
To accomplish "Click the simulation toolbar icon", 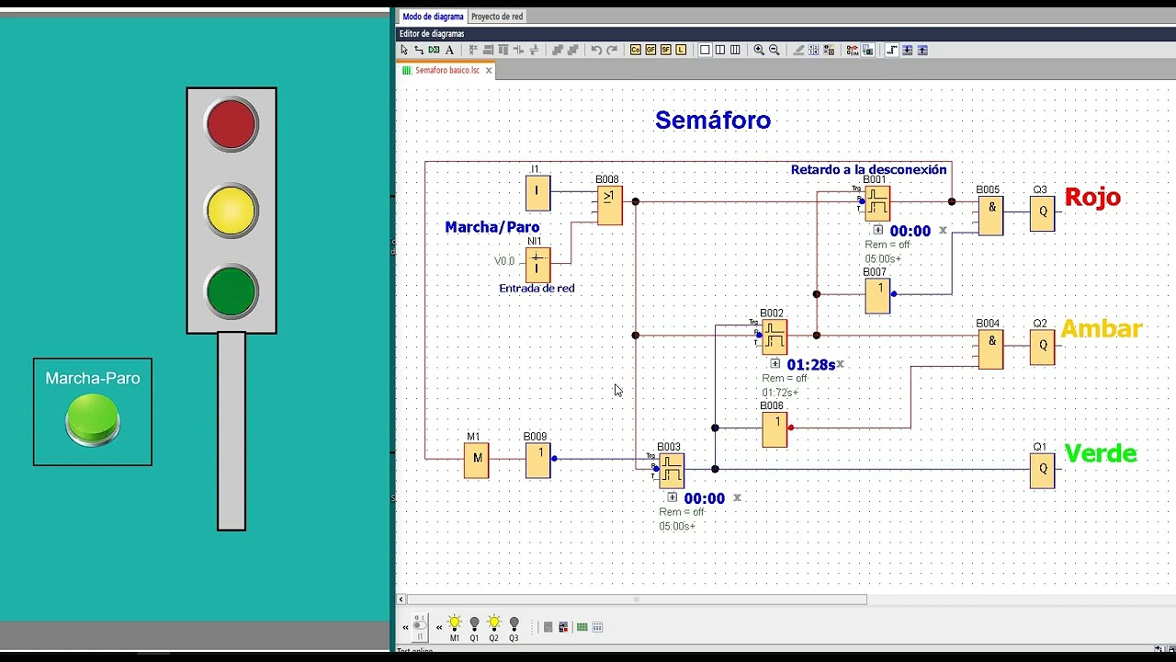I will (853, 50).
